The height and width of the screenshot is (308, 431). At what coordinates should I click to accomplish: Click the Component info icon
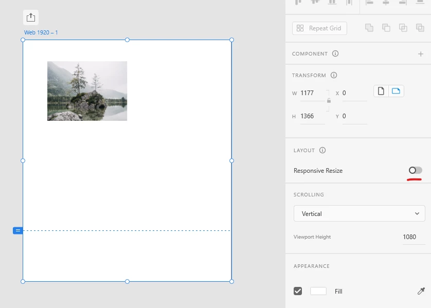335,53
